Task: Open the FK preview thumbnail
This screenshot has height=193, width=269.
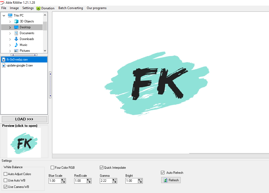Action: tap(24, 143)
